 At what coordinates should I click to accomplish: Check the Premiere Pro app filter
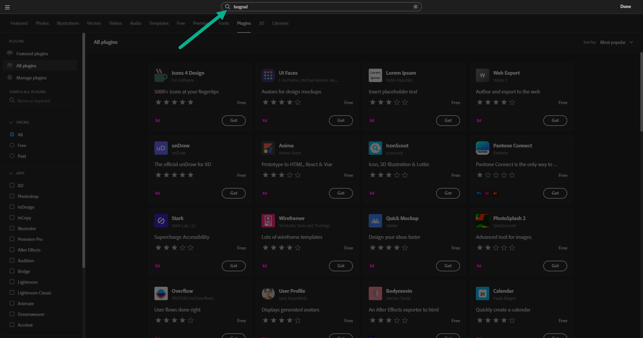pyautogui.click(x=12, y=239)
